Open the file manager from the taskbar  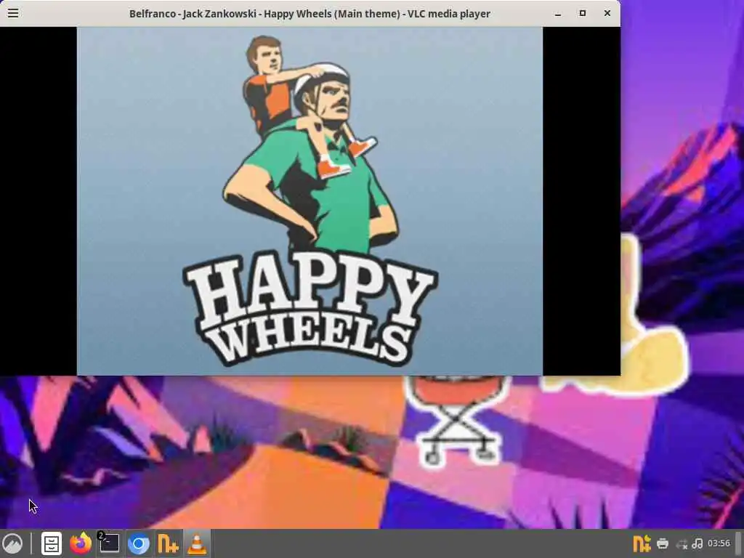pyautogui.click(x=52, y=543)
